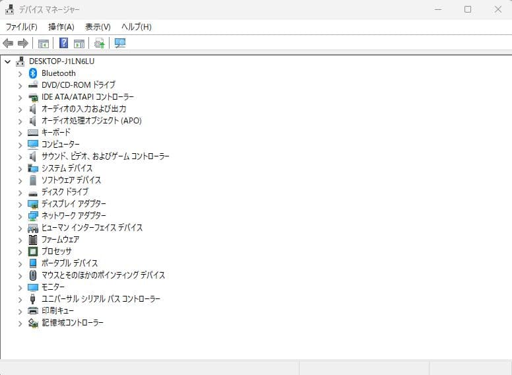
Task: Select the DESKTOP-J1LN6LU computer name
Action: (x=62, y=61)
